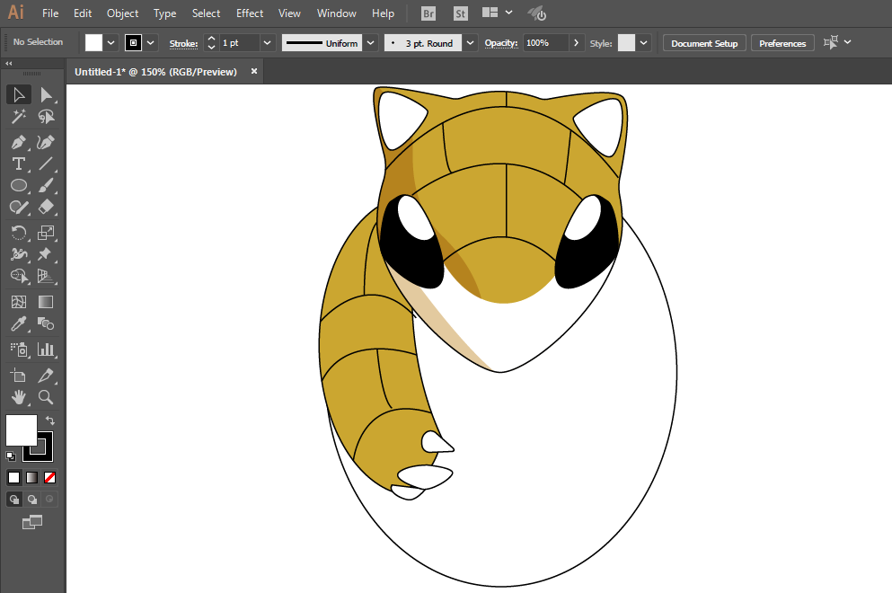892x593 pixels.
Task: Set the fill to None
Action: point(50,477)
